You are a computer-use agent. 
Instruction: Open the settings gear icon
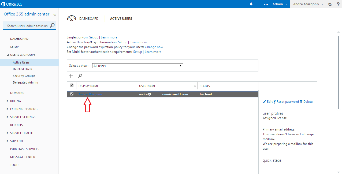click(330, 4)
